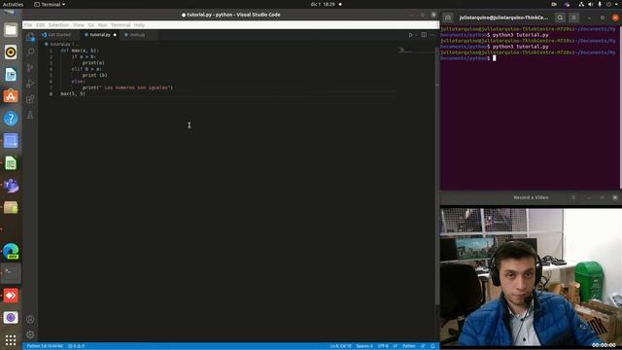Show Applications grid in the dock
This screenshot has height=350, width=622.
[11, 340]
